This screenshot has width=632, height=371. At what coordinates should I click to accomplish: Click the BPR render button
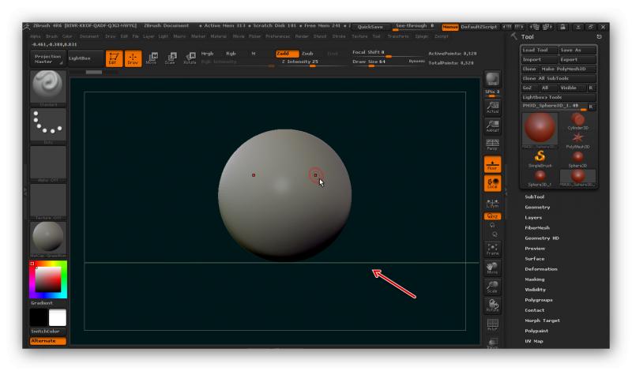tap(492, 80)
